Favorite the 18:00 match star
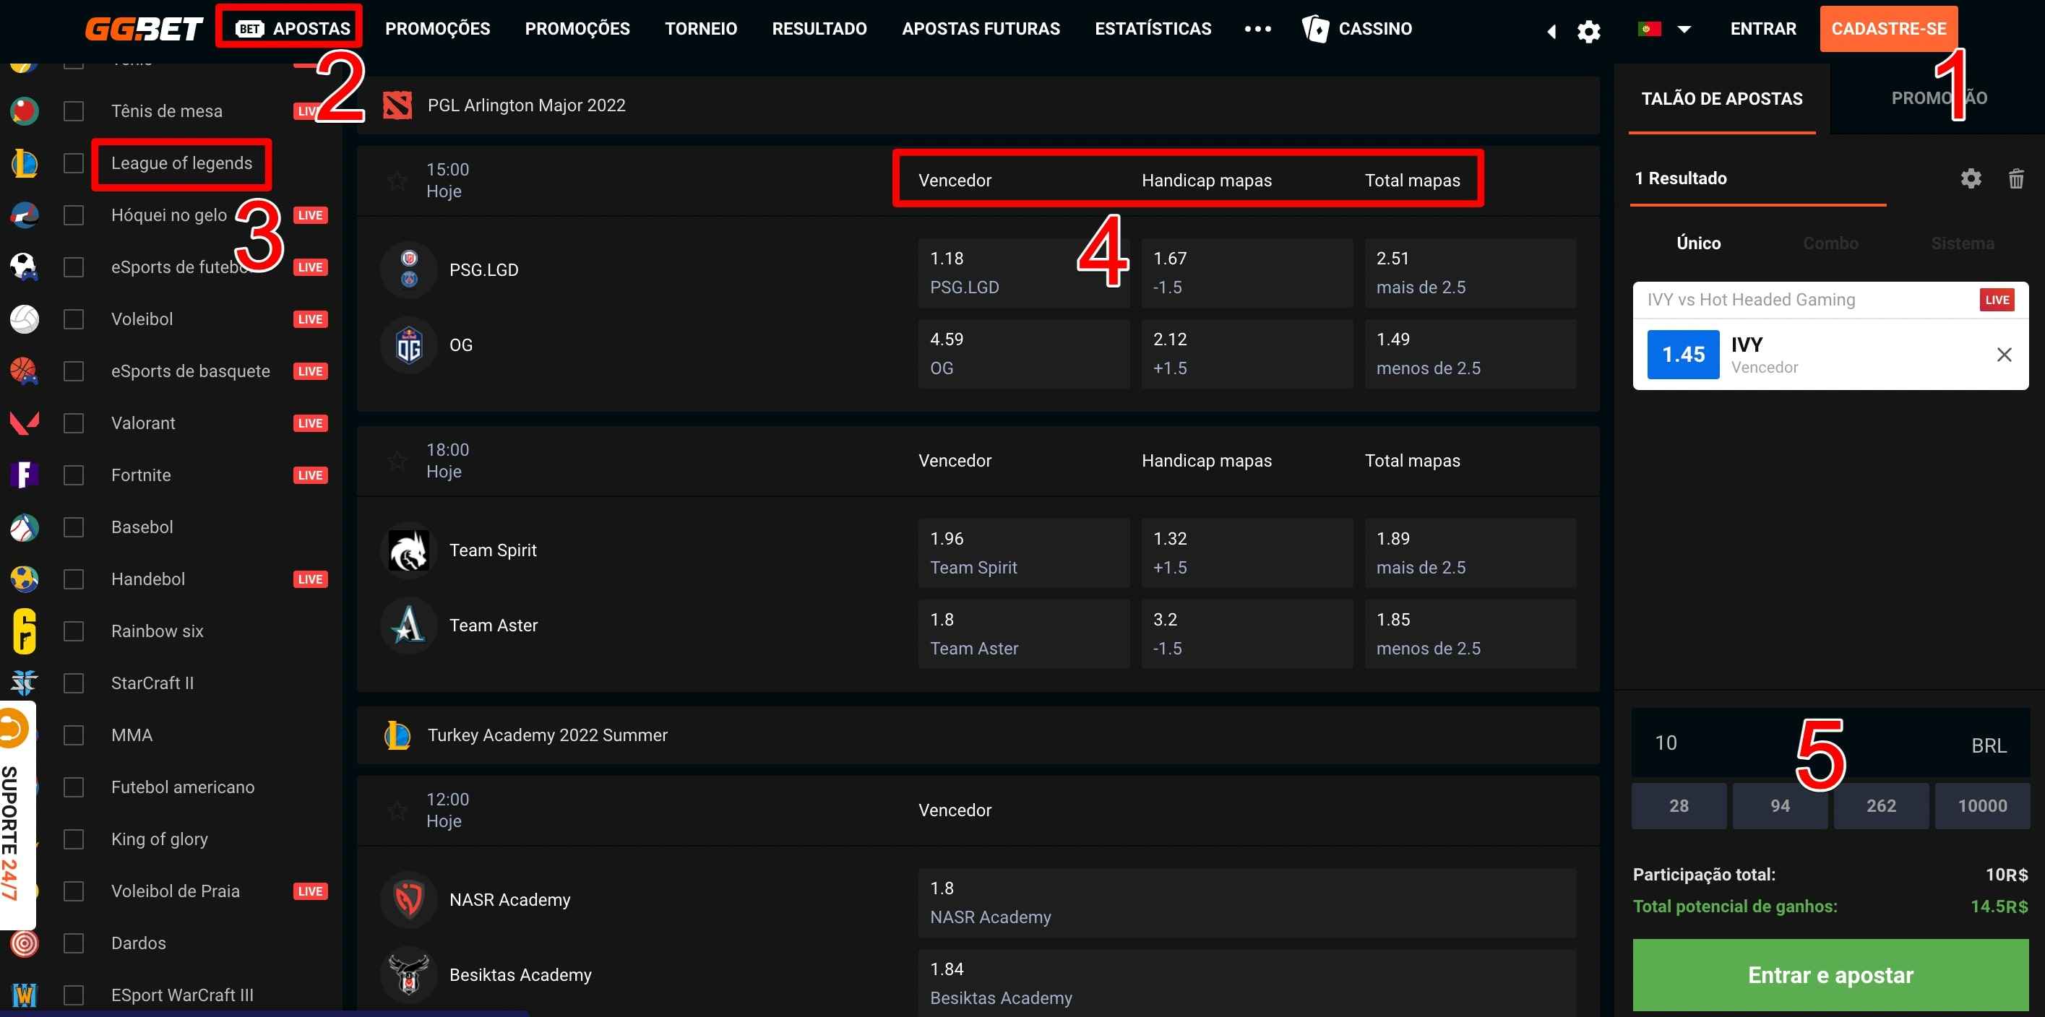Screen dimensions: 2045x1017 tap(397, 460)
